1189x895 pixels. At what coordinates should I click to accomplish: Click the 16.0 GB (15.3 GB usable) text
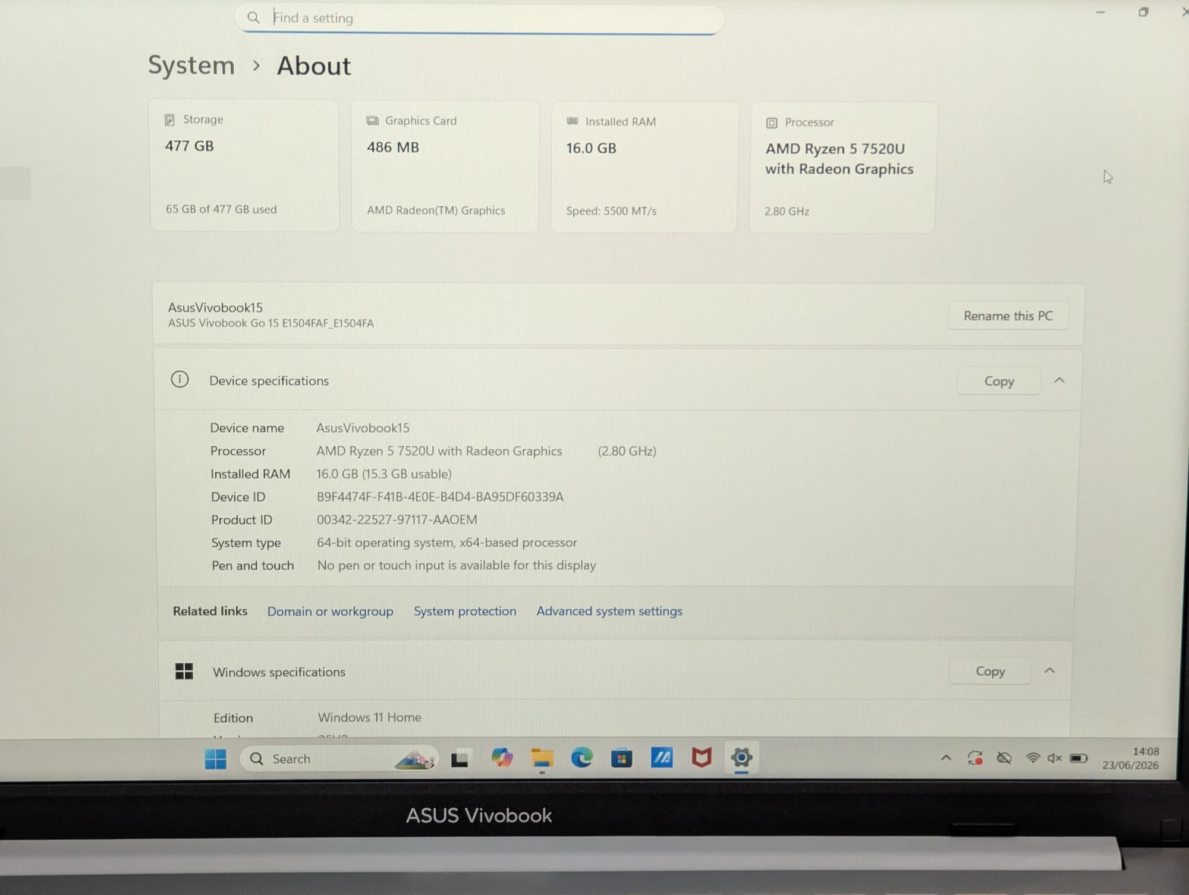383,474
